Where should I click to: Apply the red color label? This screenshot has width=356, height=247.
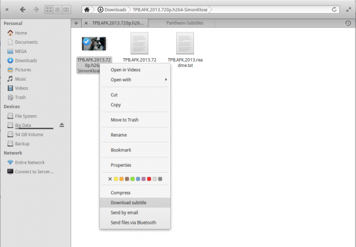pyautogui.click(x=148, y=179)
